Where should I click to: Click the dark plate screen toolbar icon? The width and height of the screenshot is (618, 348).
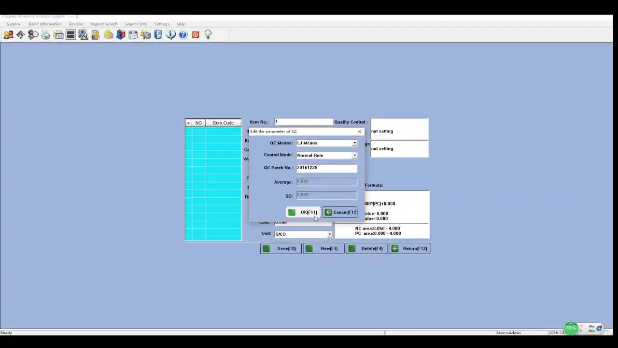[x=71, y=35]
